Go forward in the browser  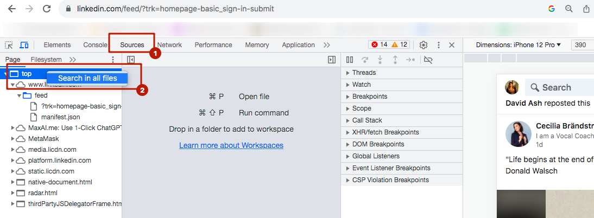coord(29,8)
